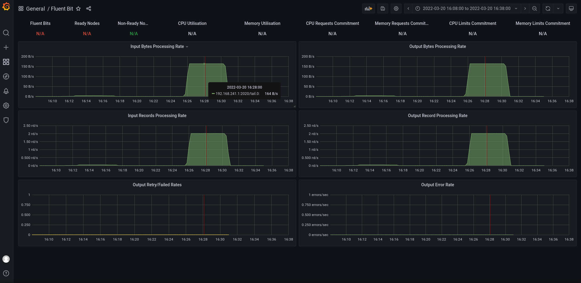Click the Memory Limits Commitment stat title
Screen dimensions: 581x283
point(543,23)
